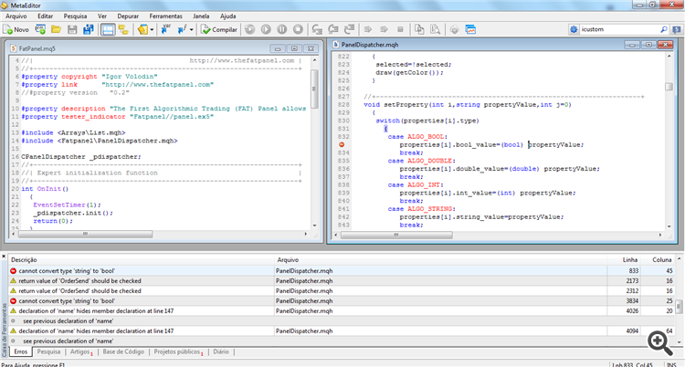Click the compare documents icon
The width and height of the screenshot is (685, 367).
pos(419,30)
